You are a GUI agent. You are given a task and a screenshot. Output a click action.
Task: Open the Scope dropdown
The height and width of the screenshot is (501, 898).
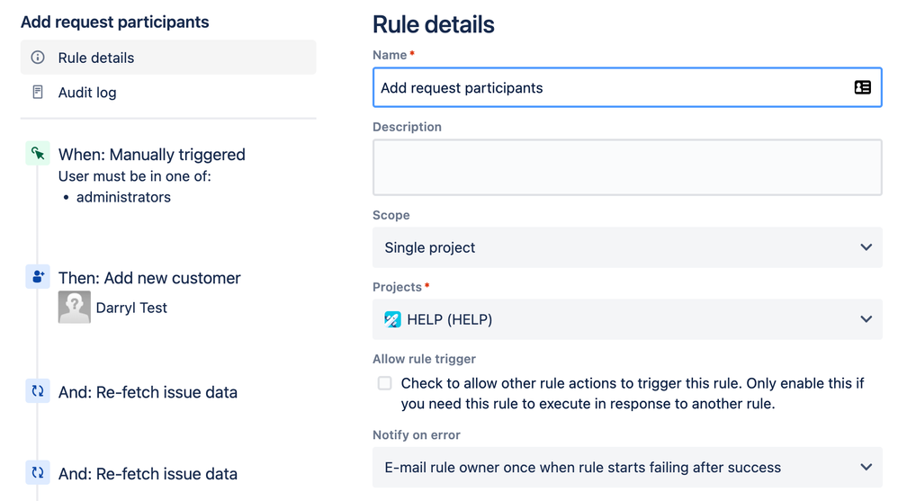point(626,247)
